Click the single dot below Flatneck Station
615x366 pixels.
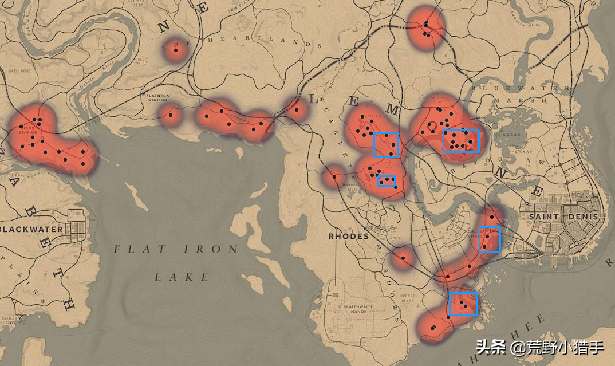pos(171,115)
